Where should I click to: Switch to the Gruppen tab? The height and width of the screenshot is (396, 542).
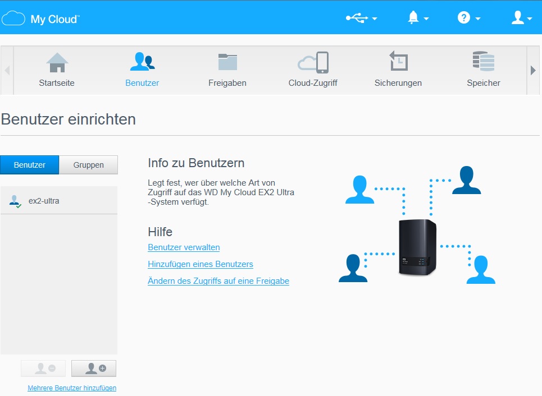89,165
